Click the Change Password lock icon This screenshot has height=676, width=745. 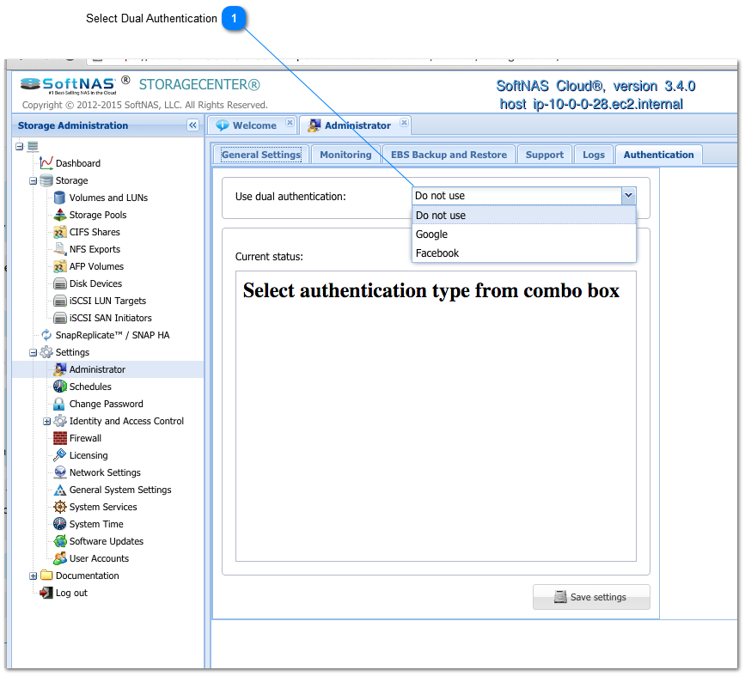60,404
